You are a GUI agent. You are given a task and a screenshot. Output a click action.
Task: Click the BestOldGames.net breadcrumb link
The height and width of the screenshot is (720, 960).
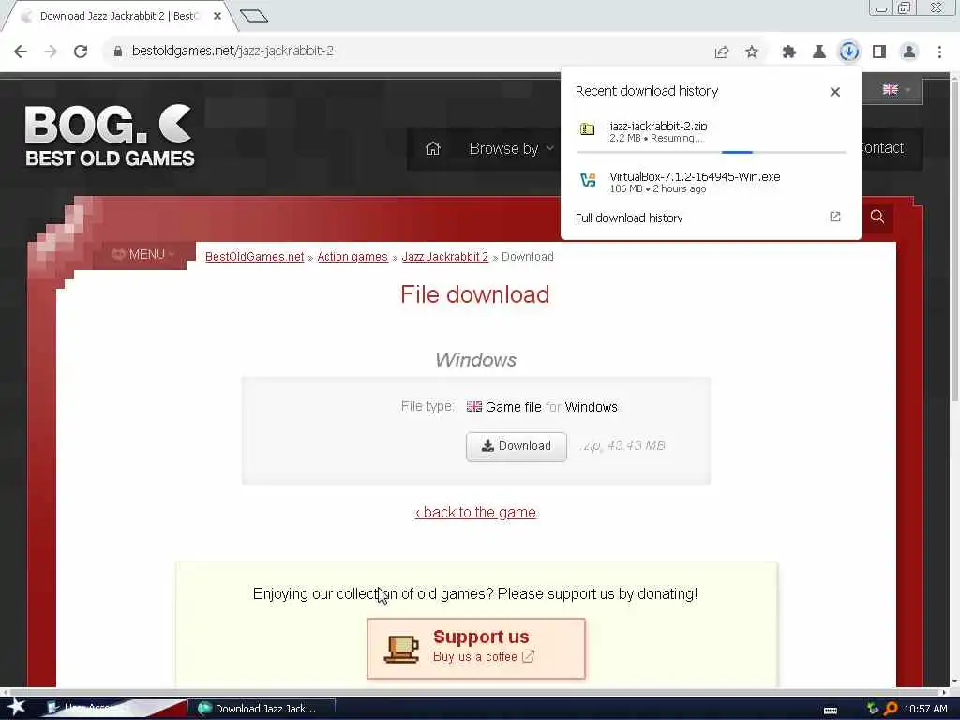[x=254, y=257]
